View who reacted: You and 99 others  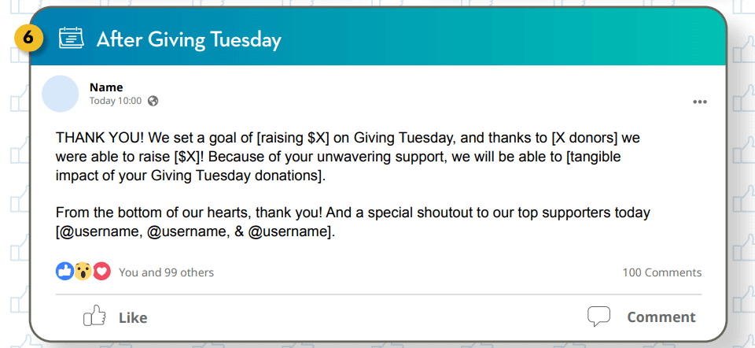click(x=166, y=272)
